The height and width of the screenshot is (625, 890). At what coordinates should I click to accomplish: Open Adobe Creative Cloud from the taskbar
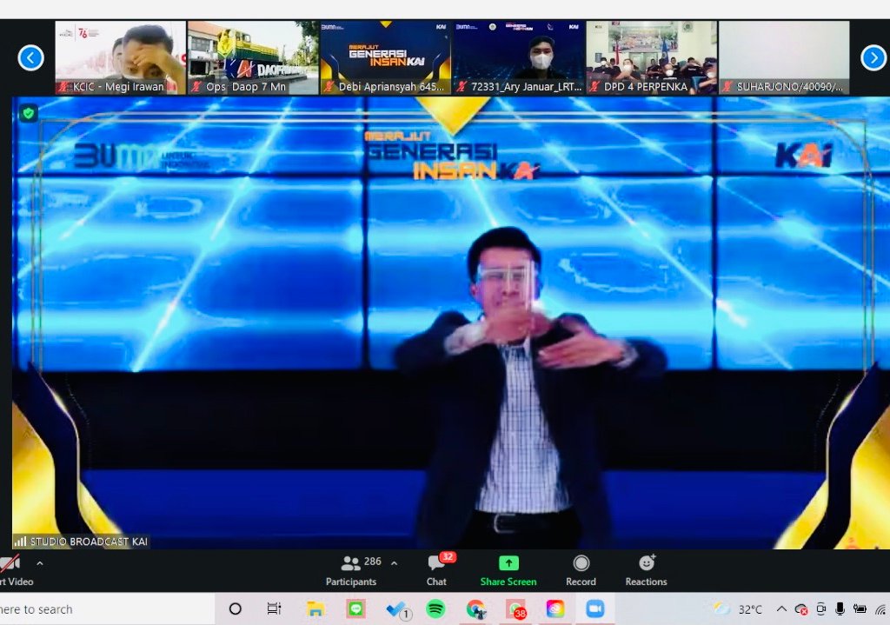point(555,609)
